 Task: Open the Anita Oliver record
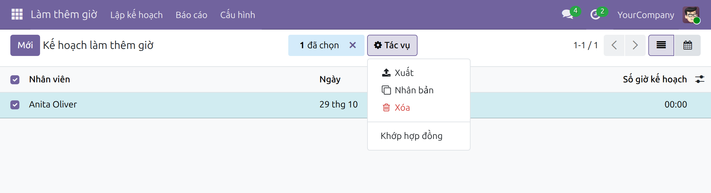point(53,105)
